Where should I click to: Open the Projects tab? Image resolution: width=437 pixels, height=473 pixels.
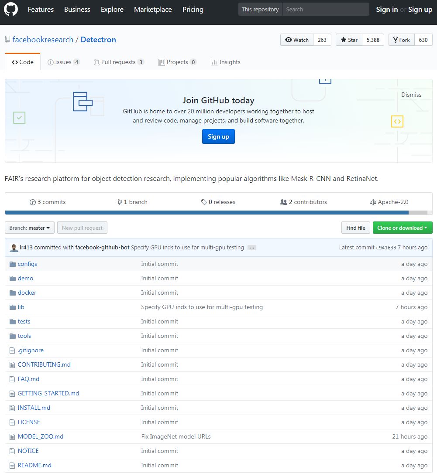point(178,62)
